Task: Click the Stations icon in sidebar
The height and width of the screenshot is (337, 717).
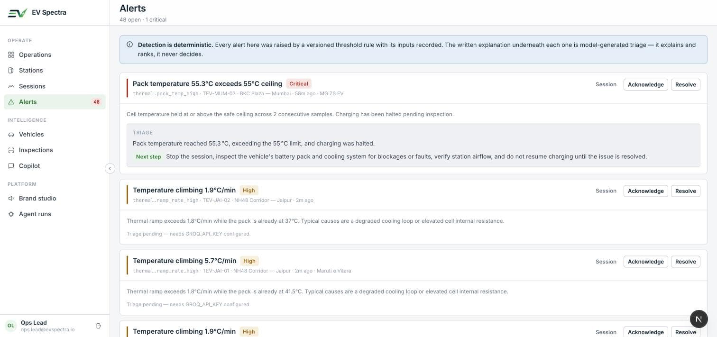Action: pos(11,70)
